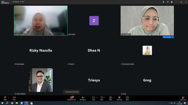Click the taskbar clock and date

pos(179,103)
